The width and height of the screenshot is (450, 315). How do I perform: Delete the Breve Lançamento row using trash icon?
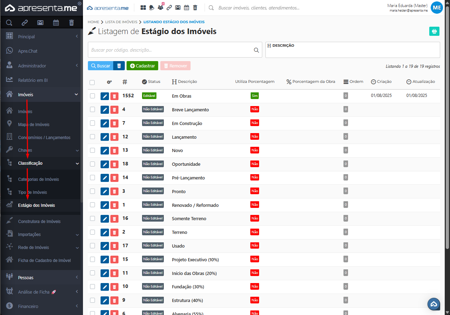coord(114,110)
